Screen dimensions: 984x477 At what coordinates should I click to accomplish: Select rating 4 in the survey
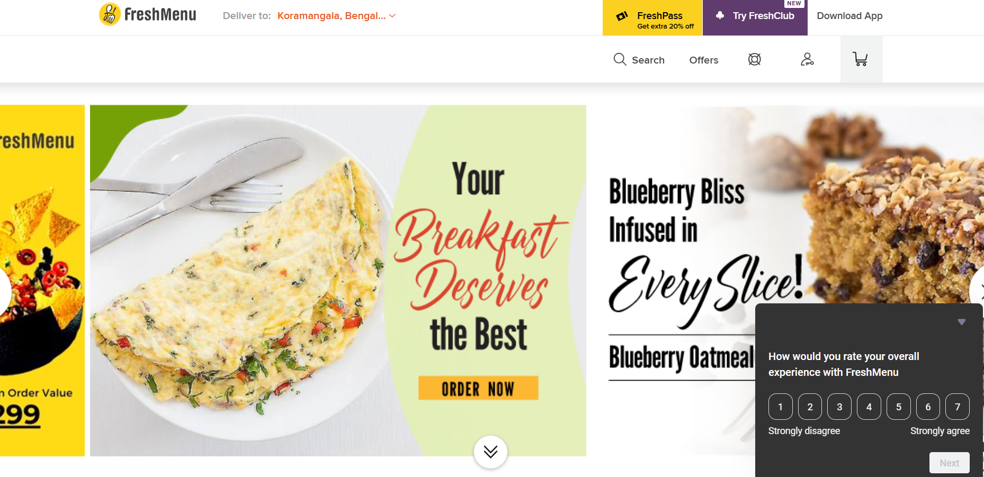click(869, 407)
